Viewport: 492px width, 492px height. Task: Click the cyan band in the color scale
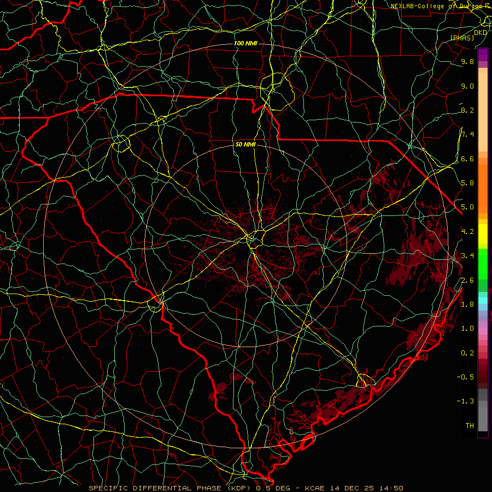(483, 301)
